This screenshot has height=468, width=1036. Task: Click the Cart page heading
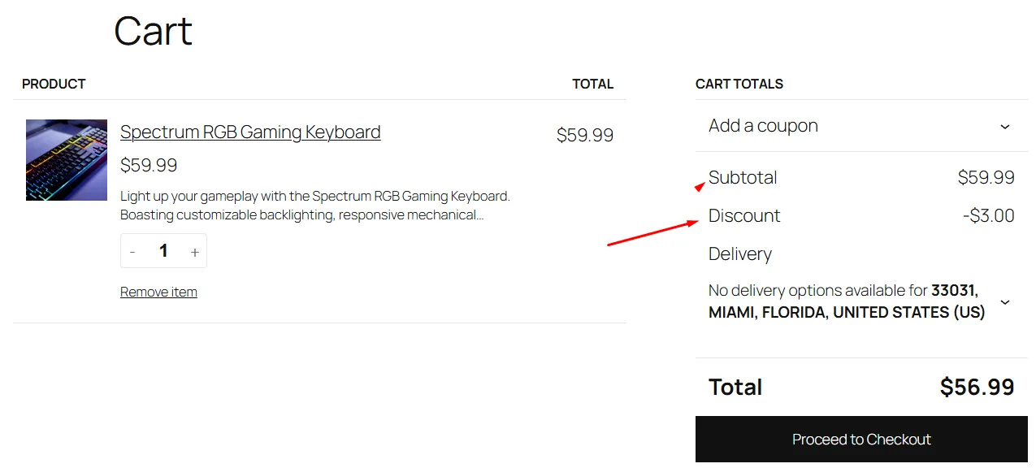153,32
